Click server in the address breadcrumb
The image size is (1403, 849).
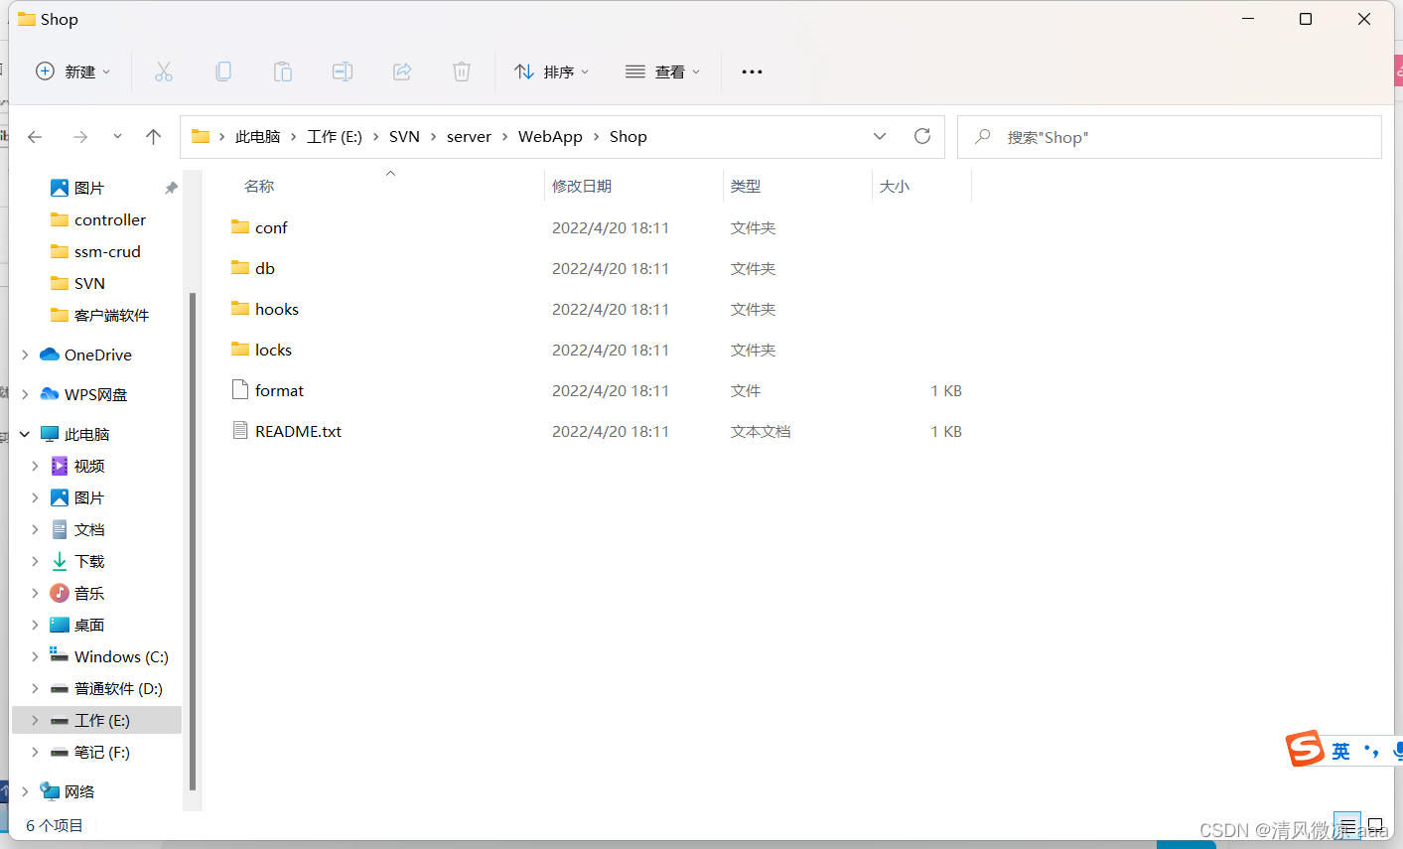(469, 137)
